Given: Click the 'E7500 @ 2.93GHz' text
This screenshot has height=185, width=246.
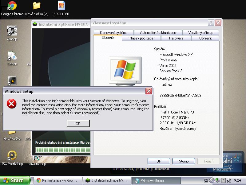Looking at the screenshot, I should [175, 118].
